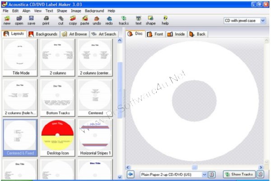Viewport: 271px width, 181px height.
Task: Open the Text menu
Action: (x=49, y=11)
